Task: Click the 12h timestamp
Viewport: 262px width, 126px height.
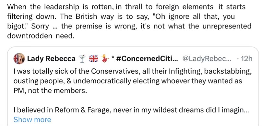Action: (245, 58)
